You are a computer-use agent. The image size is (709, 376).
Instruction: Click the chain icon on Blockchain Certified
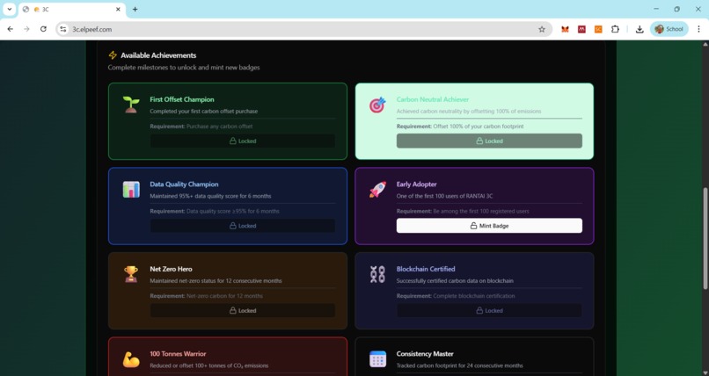click(x=377, y=274)
